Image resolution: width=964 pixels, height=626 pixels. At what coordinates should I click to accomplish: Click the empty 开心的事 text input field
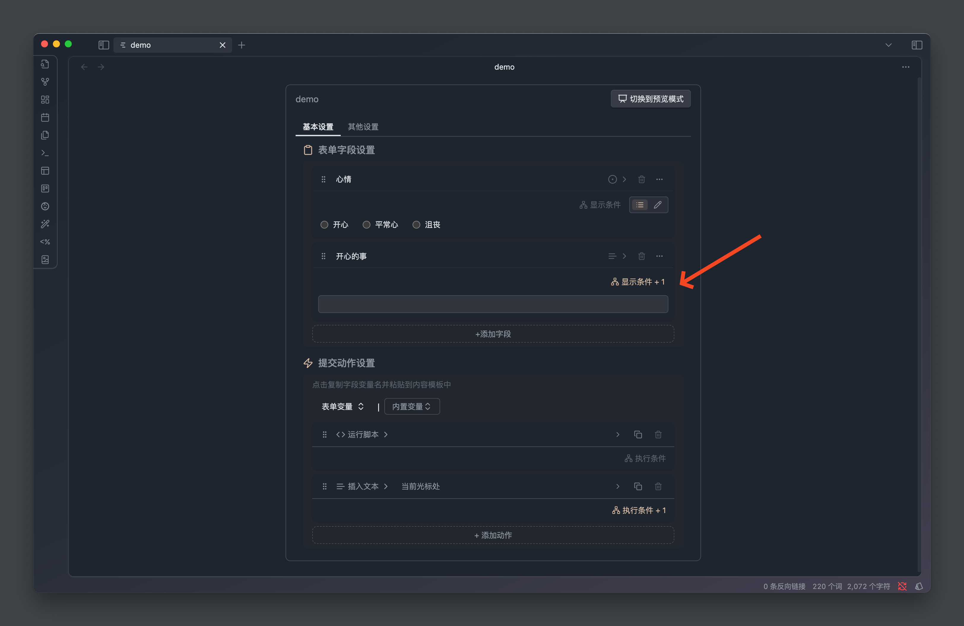(493, 304)
